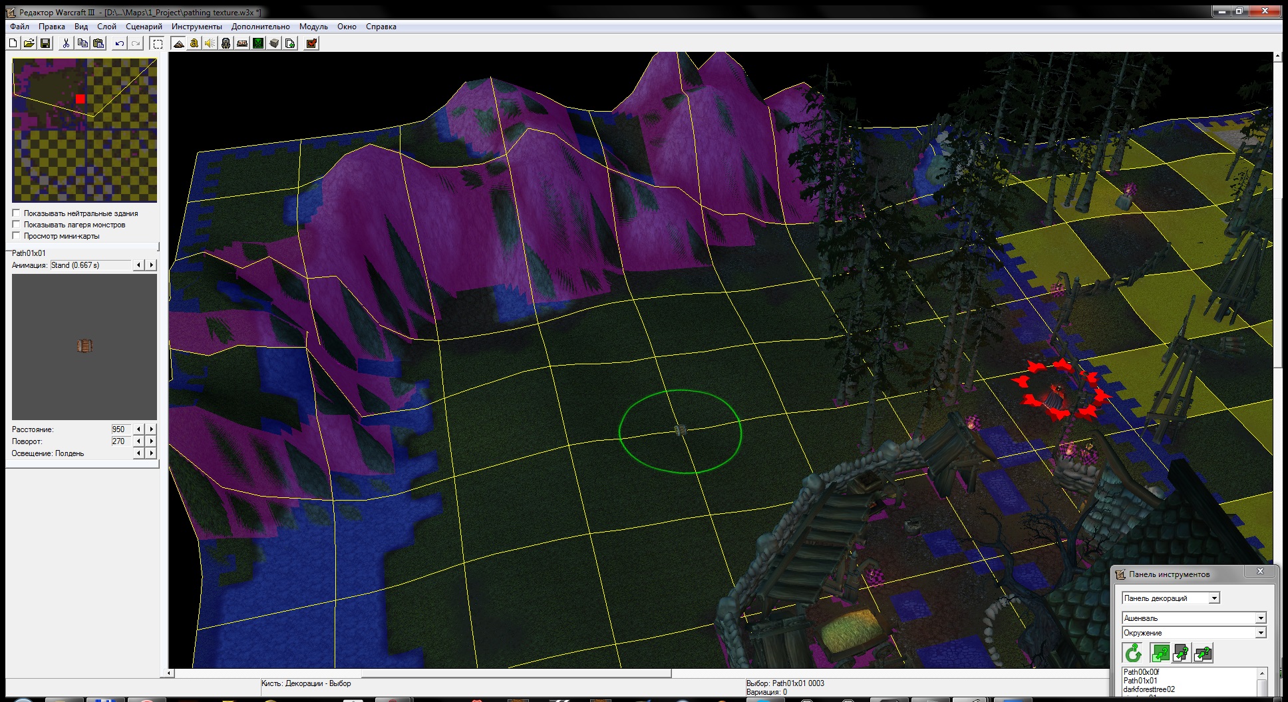The image size is (1288, 702).
Task: Open the Файл menu
Action: point(19,27)
